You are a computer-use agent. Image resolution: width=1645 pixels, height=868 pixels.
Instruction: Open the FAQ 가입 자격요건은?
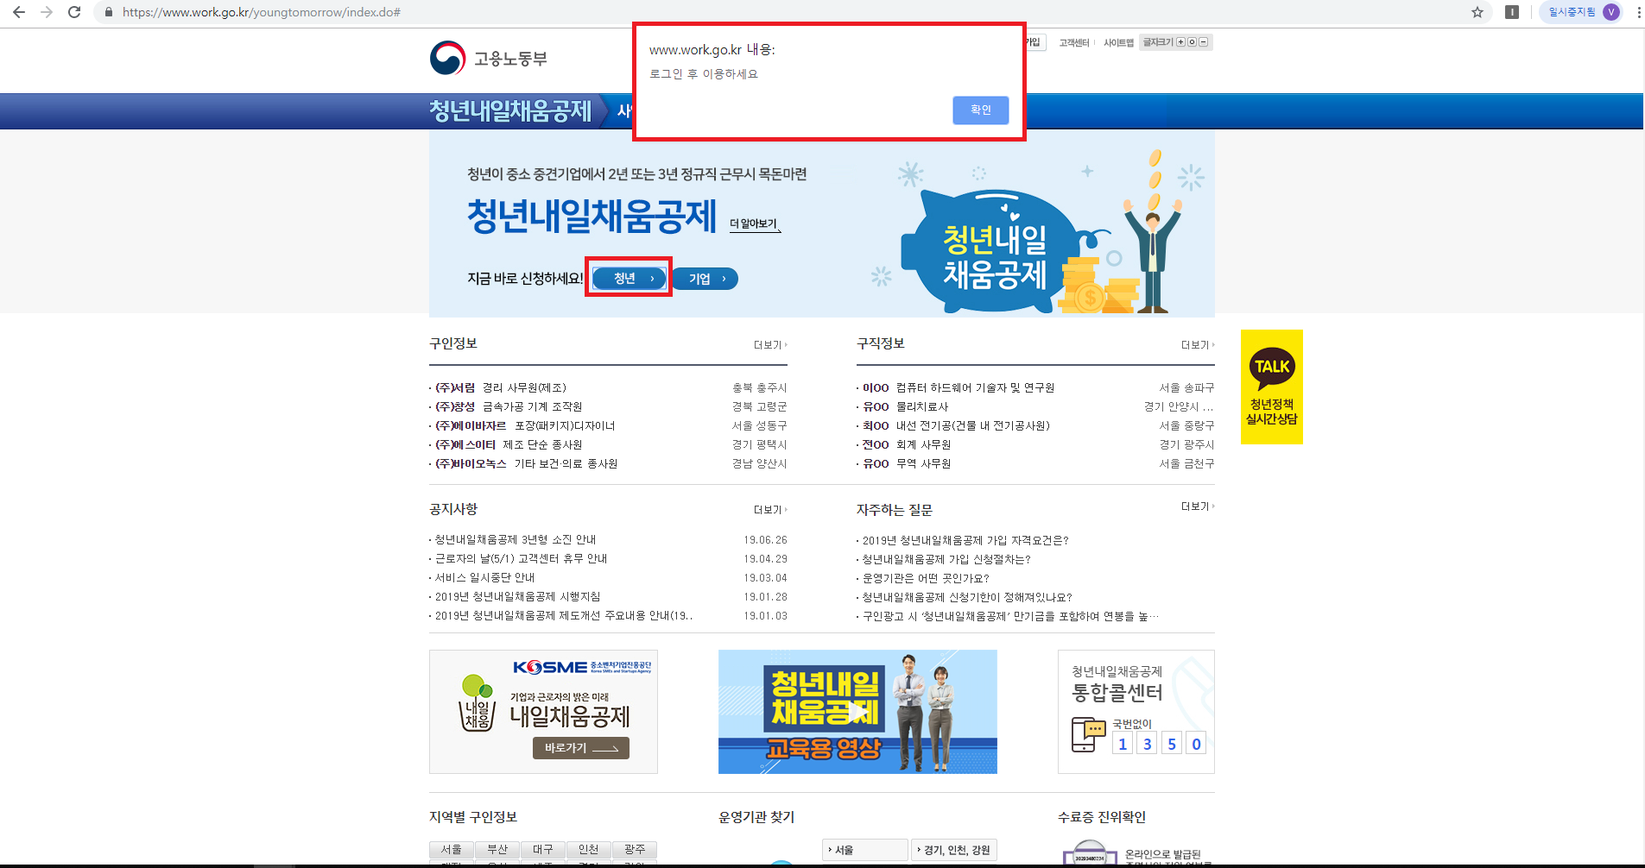coord(965,540)
